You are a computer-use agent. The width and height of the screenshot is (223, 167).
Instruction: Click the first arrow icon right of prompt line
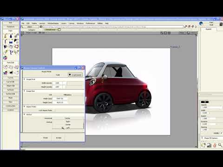tap(185, 26)
